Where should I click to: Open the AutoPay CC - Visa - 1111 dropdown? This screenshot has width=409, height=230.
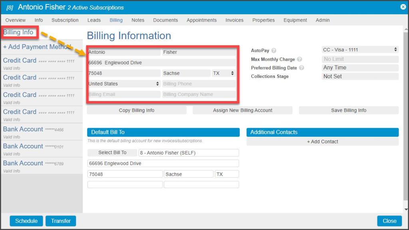coord(360,50)
